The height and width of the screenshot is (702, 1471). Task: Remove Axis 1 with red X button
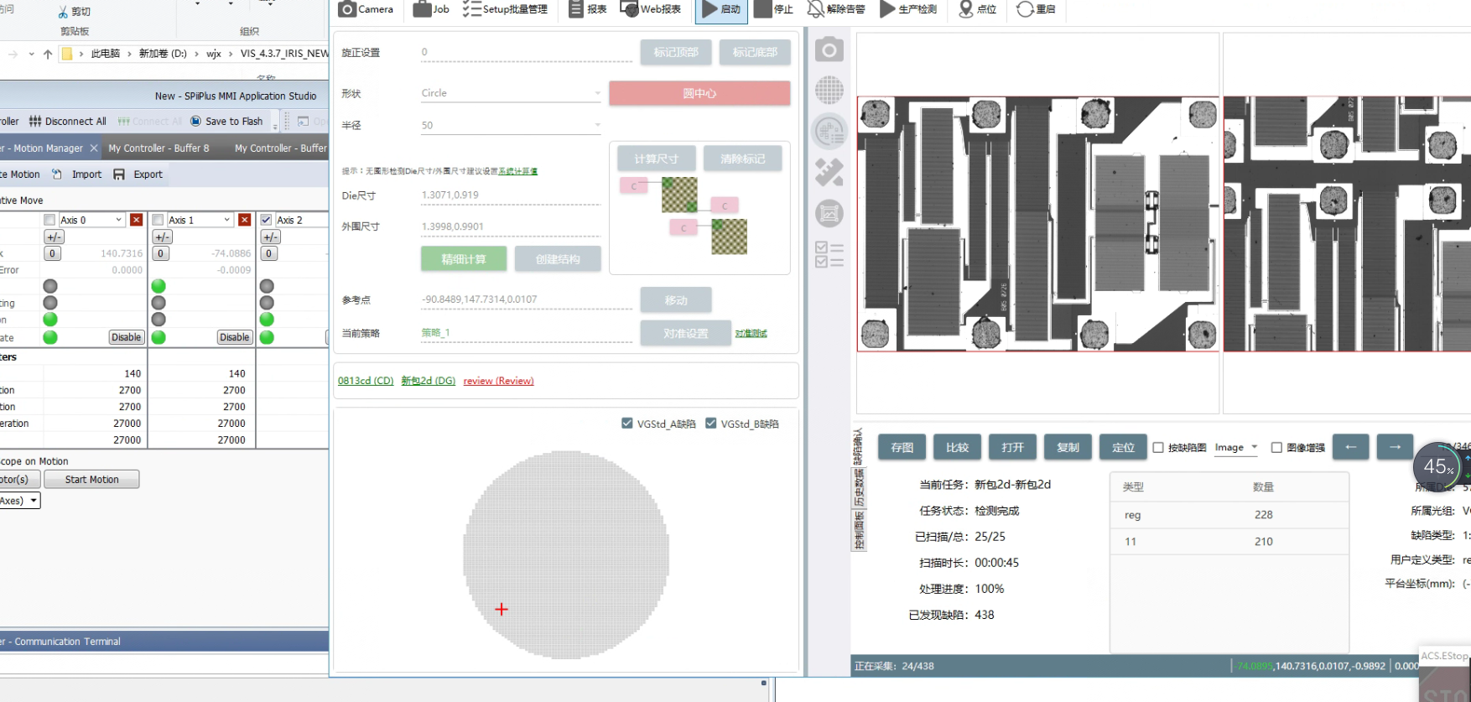[245, 220]
